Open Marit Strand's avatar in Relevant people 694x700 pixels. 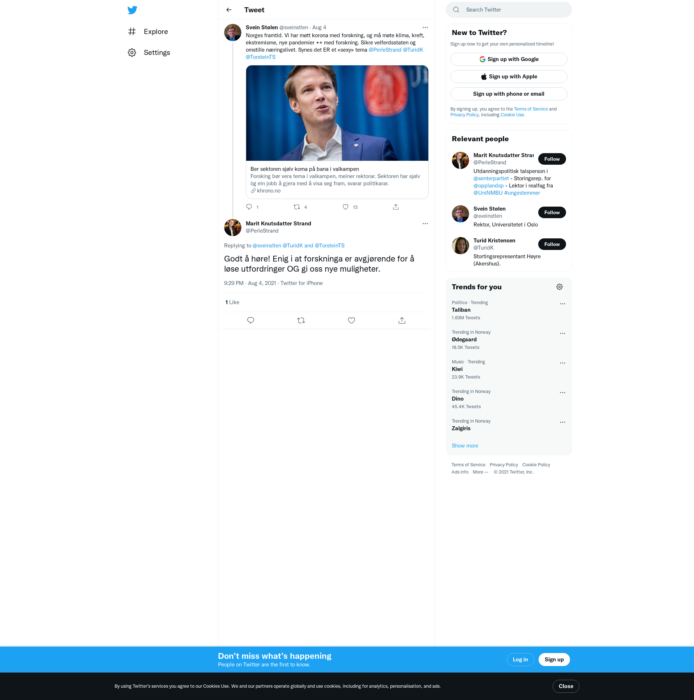point(460,160)
